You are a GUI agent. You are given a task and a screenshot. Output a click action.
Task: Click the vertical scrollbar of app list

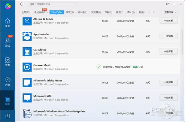pyautogui.click(x=183, y=42)
